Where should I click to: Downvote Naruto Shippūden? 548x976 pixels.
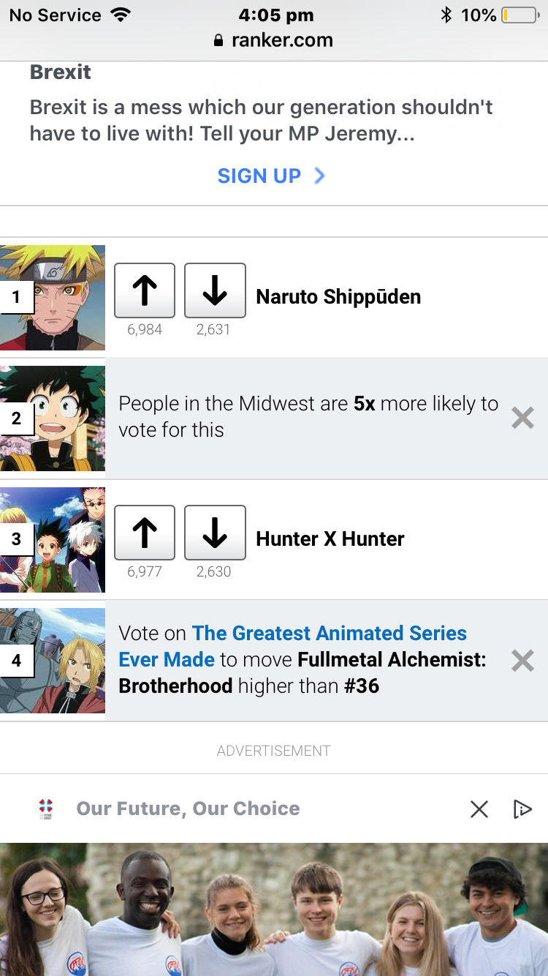[215, 290]
